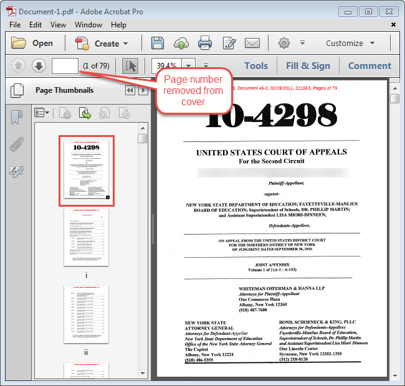Open the Window menu
The width and height of the screenshot is (405, 386).
(88, 25)
